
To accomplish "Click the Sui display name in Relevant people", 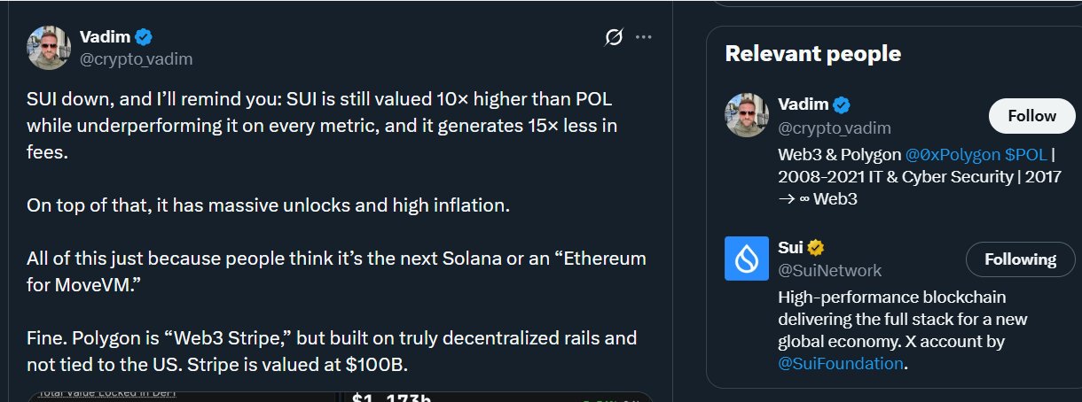I will pyautogui.click(x=789, y=248).
